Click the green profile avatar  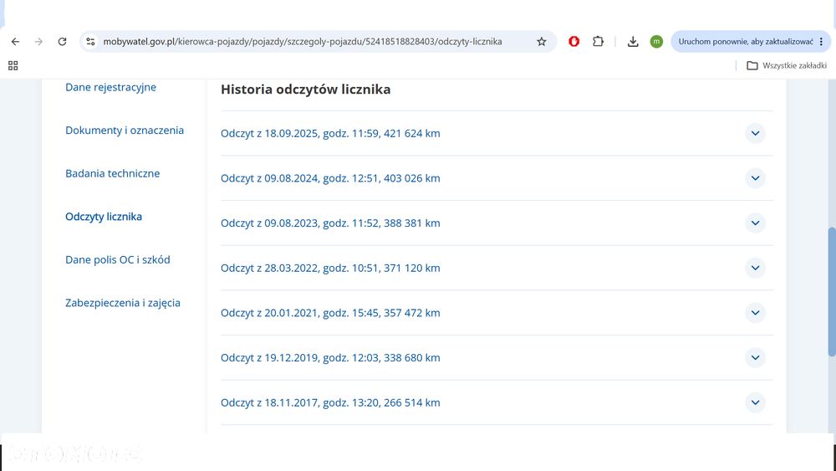coord(656,42)
